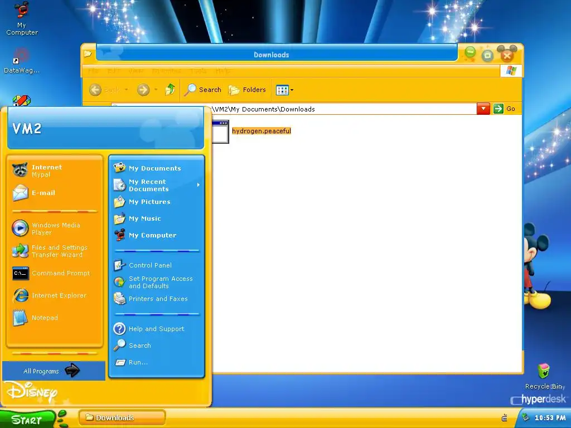Image resolution: width=571 pixels, height=428 pixels.
Task: Go up one folder level
Action: point(170,90)
